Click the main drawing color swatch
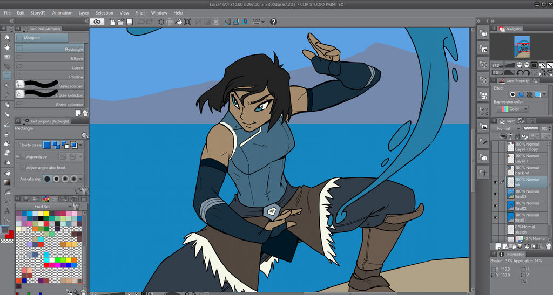553x295 pixels. click(4, 230)
